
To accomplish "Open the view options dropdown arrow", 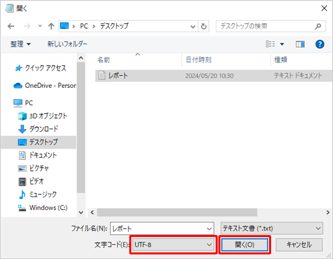I will coord(282,44).
